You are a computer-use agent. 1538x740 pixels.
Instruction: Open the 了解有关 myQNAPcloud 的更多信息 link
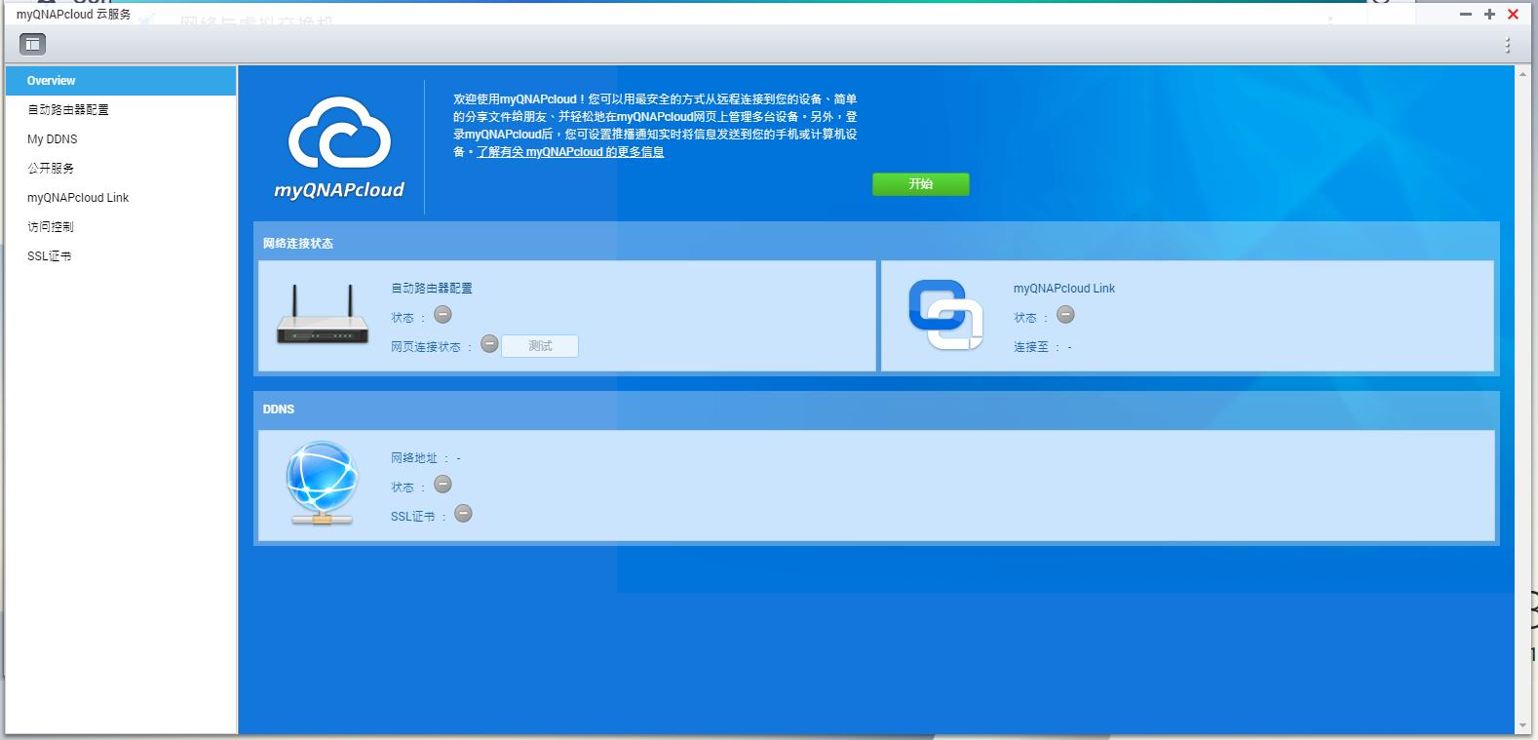point(570,152)
